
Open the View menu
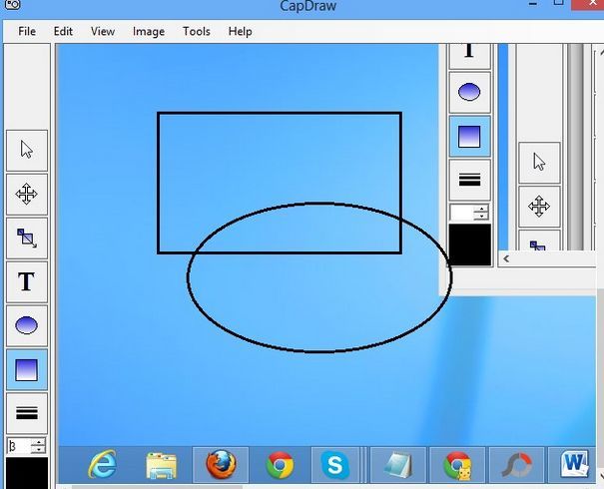[103, 31]
